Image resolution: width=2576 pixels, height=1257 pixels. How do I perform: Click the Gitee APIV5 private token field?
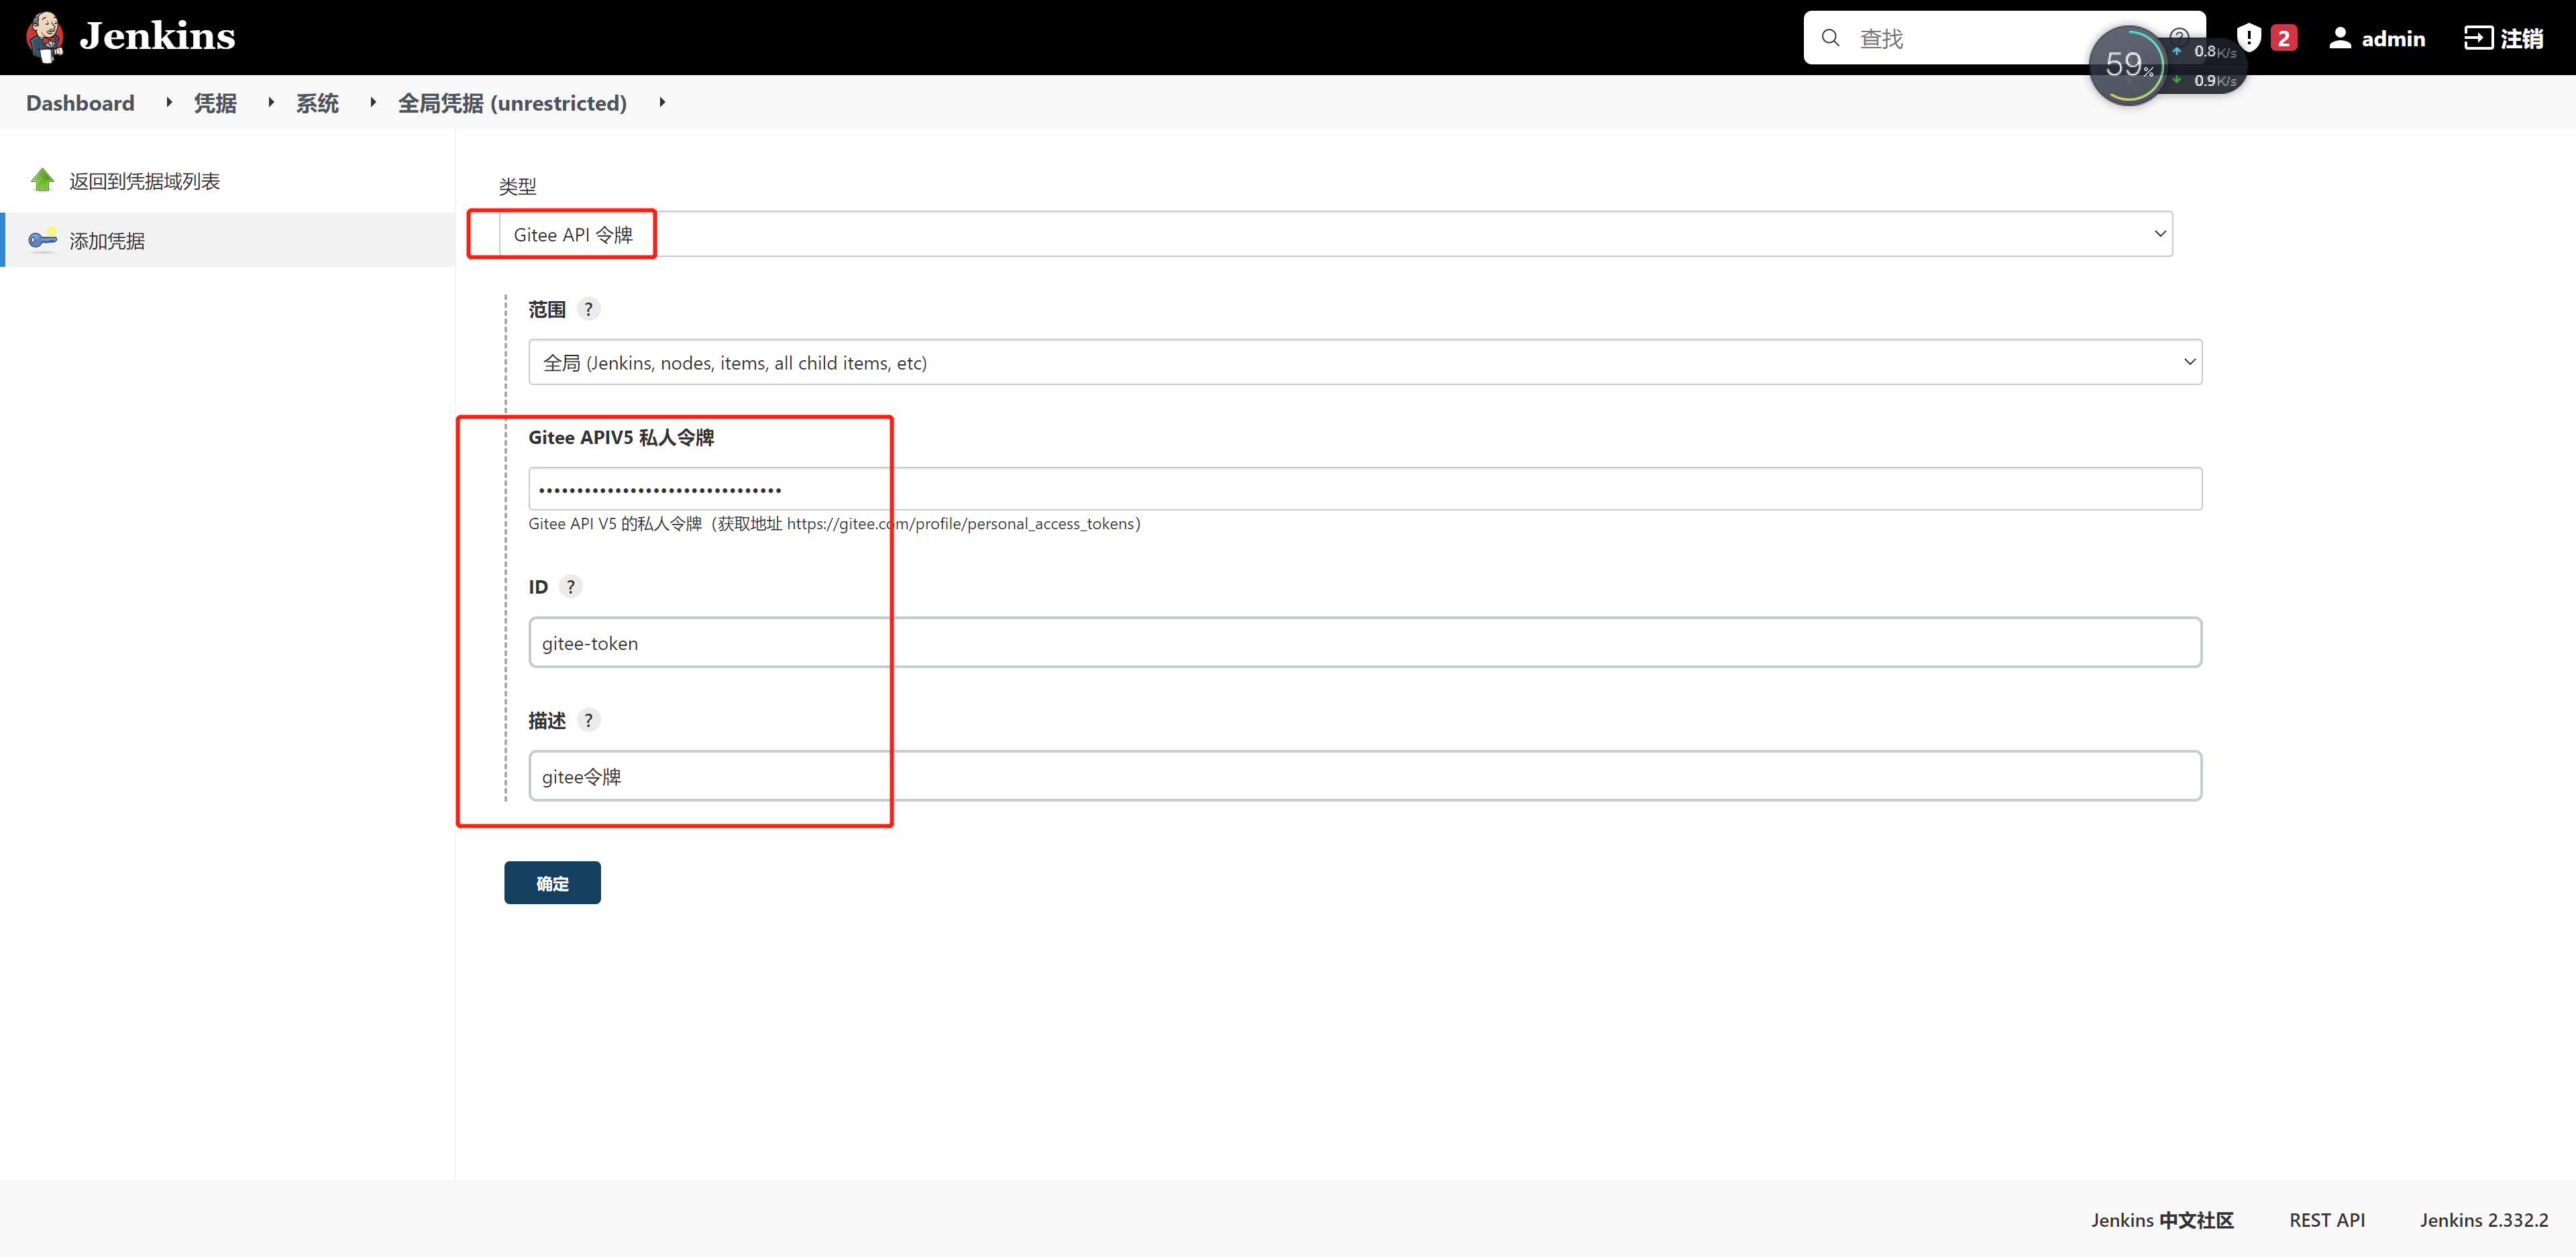click(1364, 489)
